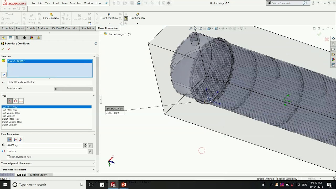Open the ConfigurationManager tab icon
This screenshot has height=189, width=336.
click(x=17, y=38)
